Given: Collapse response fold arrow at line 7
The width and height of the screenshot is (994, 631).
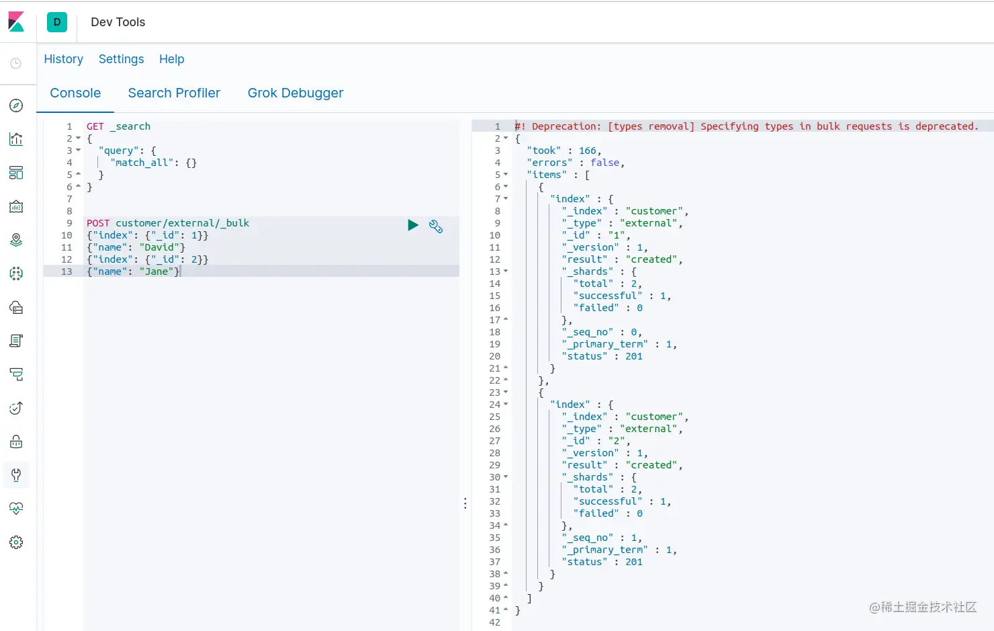Looking at the screenshot, I should click(x=506, y=199).
